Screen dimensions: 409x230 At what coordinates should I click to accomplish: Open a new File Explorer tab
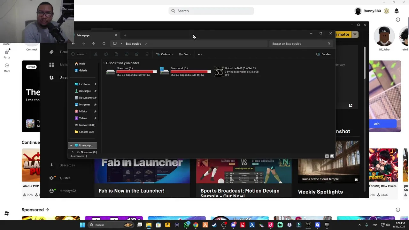[x=125, y=35]
